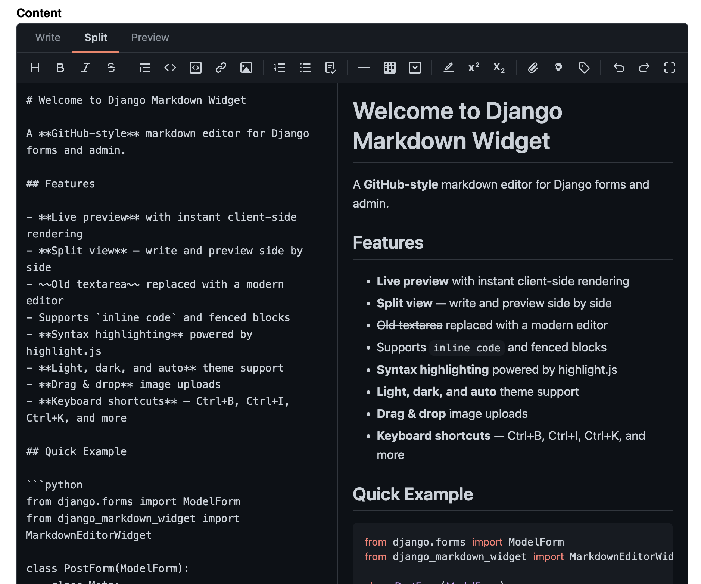Insert inline code with angle brackets icon
701x584 pixels.
pyautogui.click(x=170, y=68)
